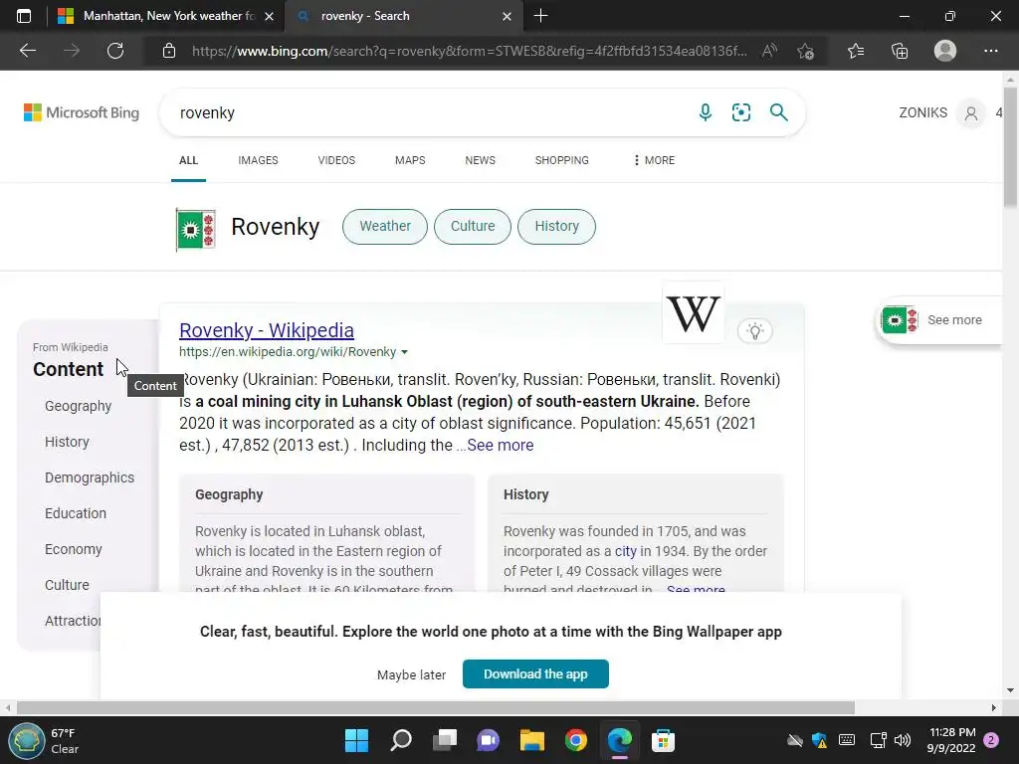
Task: Add this page to favorites star icon
Action: [x=806, y=51]
